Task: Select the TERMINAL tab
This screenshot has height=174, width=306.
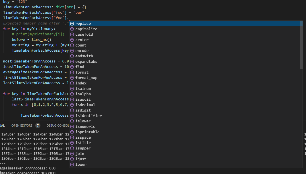Action: coord(2,125)
